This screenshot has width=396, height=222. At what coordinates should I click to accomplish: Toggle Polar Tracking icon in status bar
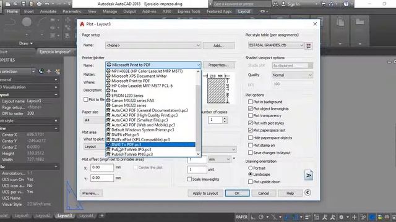(x=261, y=217)
